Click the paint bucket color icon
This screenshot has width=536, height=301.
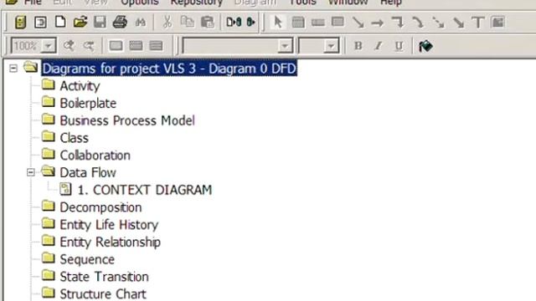425,46
